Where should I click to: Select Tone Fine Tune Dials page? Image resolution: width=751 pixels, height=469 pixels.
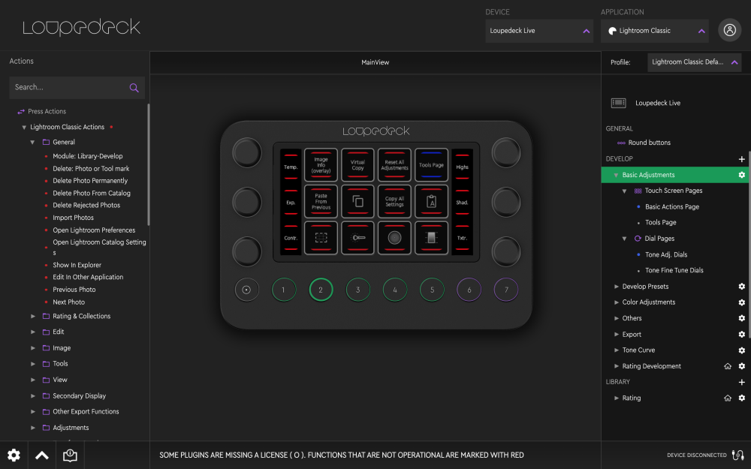674,270
